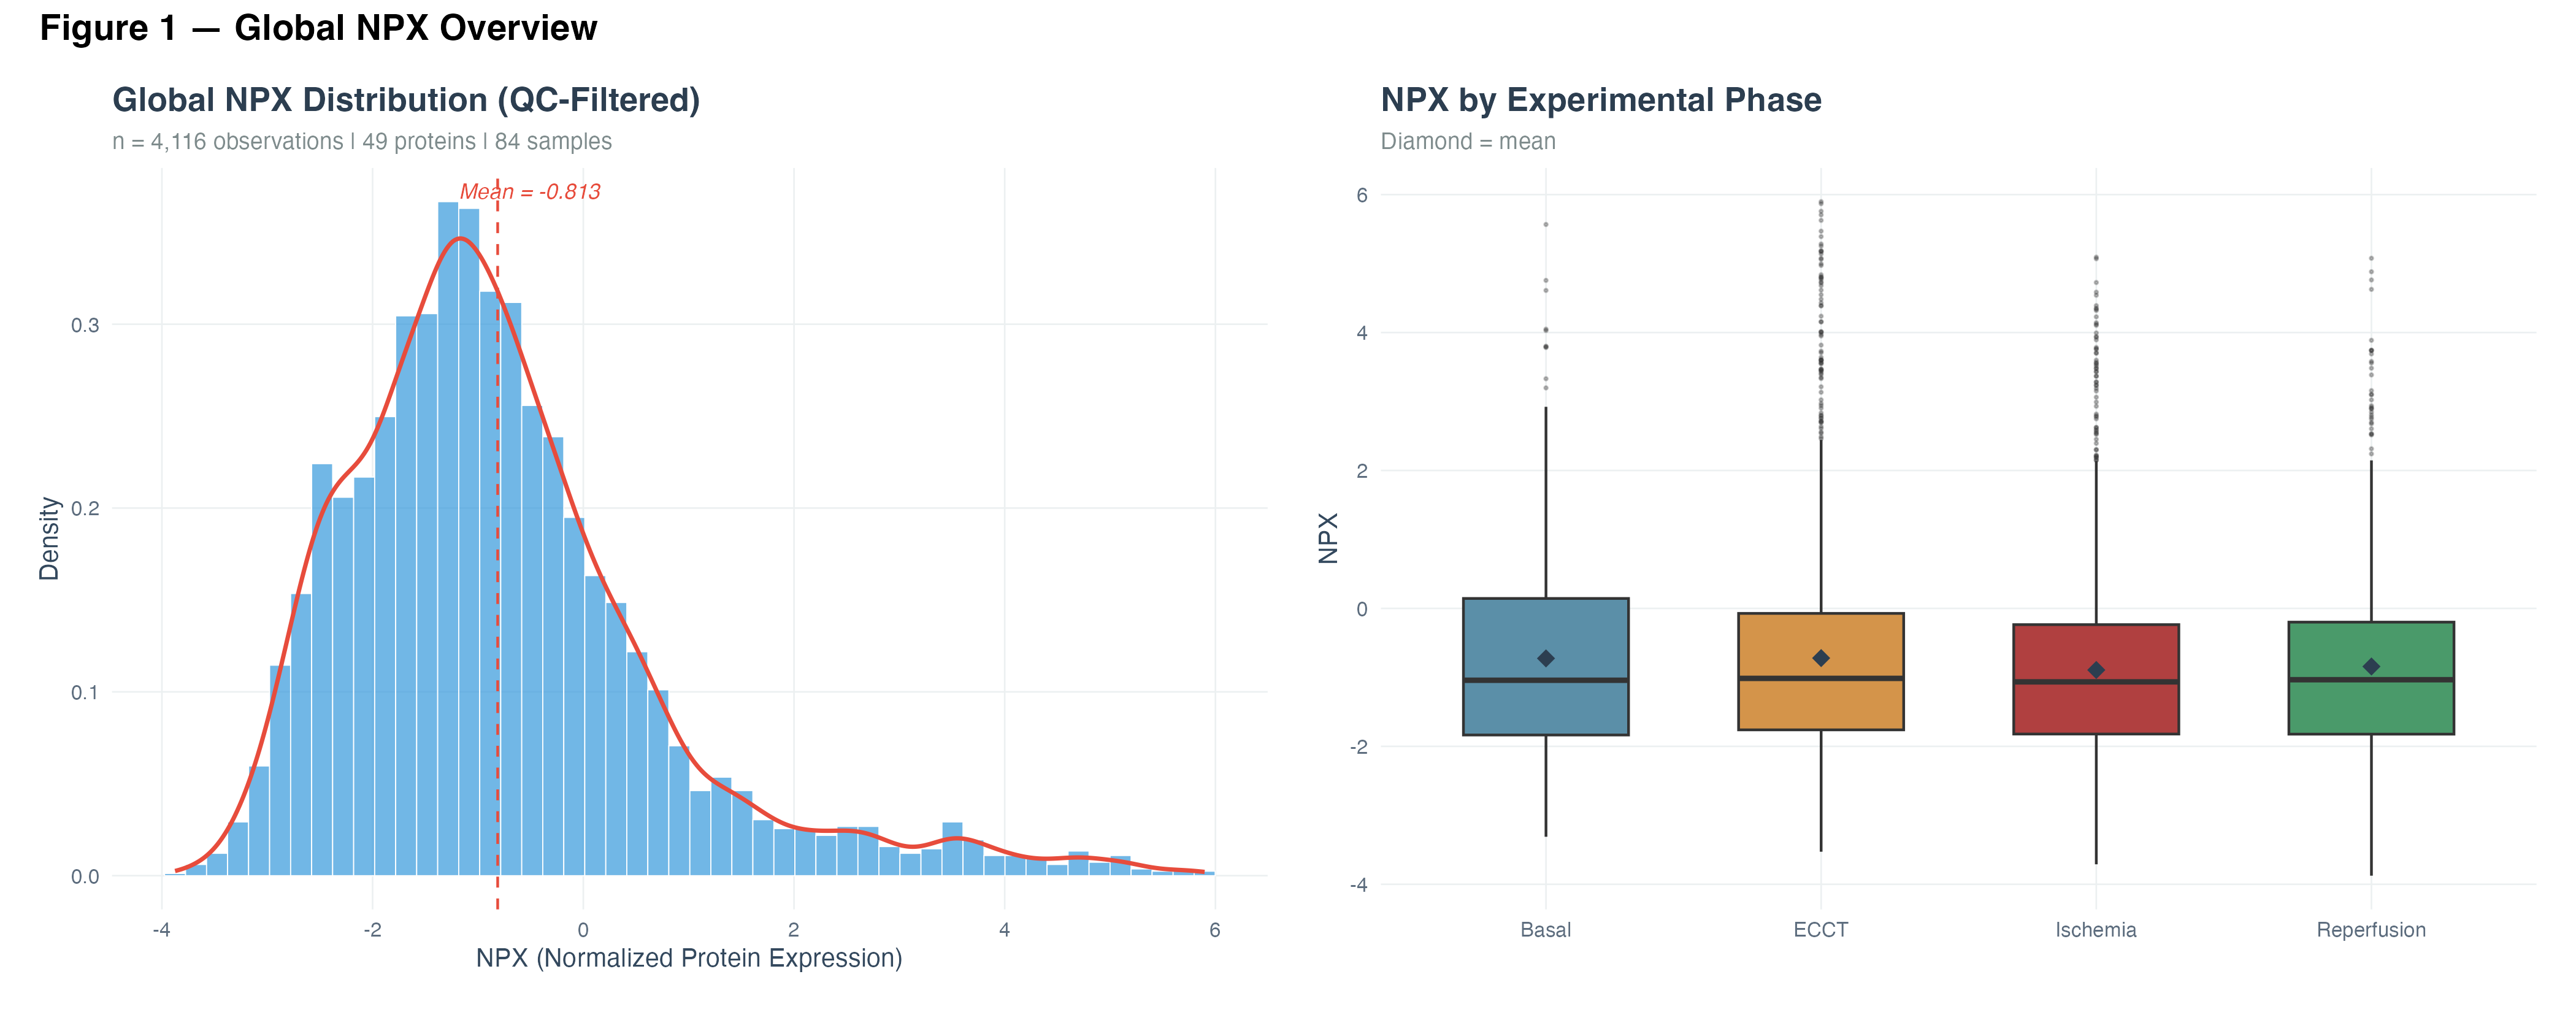Click the 'Figure 1 — Global NPX Overview' heading
The image size is (2576, 1012).
(318, 28)
